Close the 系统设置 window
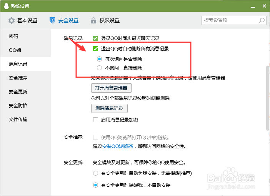 click(x=265, y=6)
